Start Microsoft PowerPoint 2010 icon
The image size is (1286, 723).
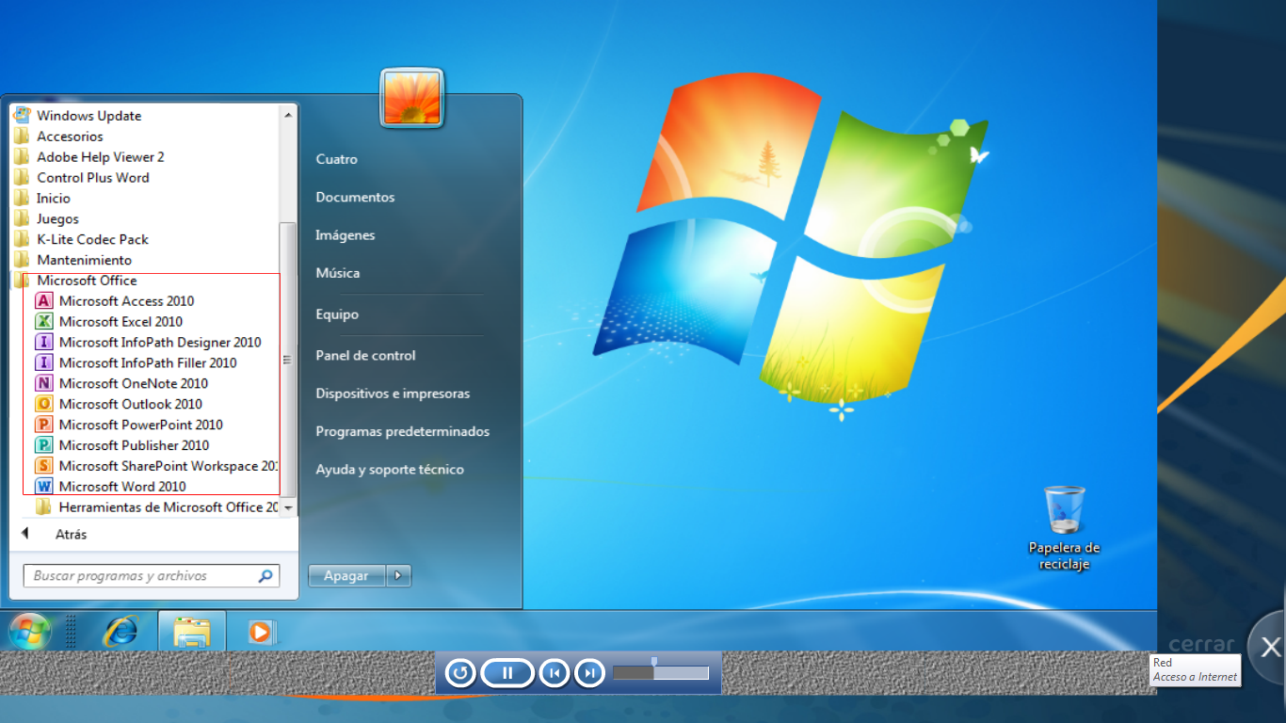pos(43,426)
